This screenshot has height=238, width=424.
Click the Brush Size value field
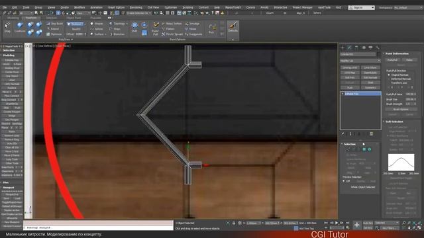(x=409, y=99)
